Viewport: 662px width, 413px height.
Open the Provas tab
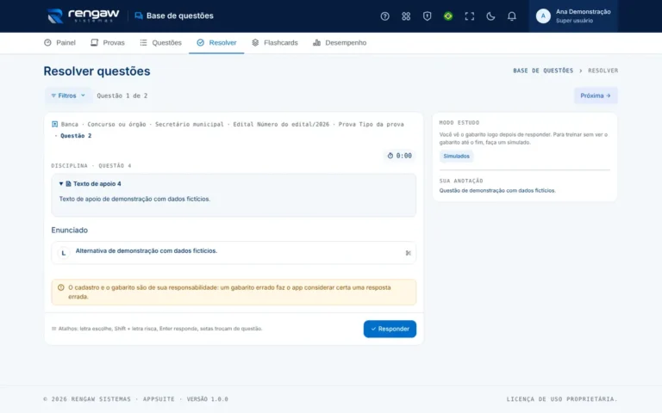click(x=108, y=42)
